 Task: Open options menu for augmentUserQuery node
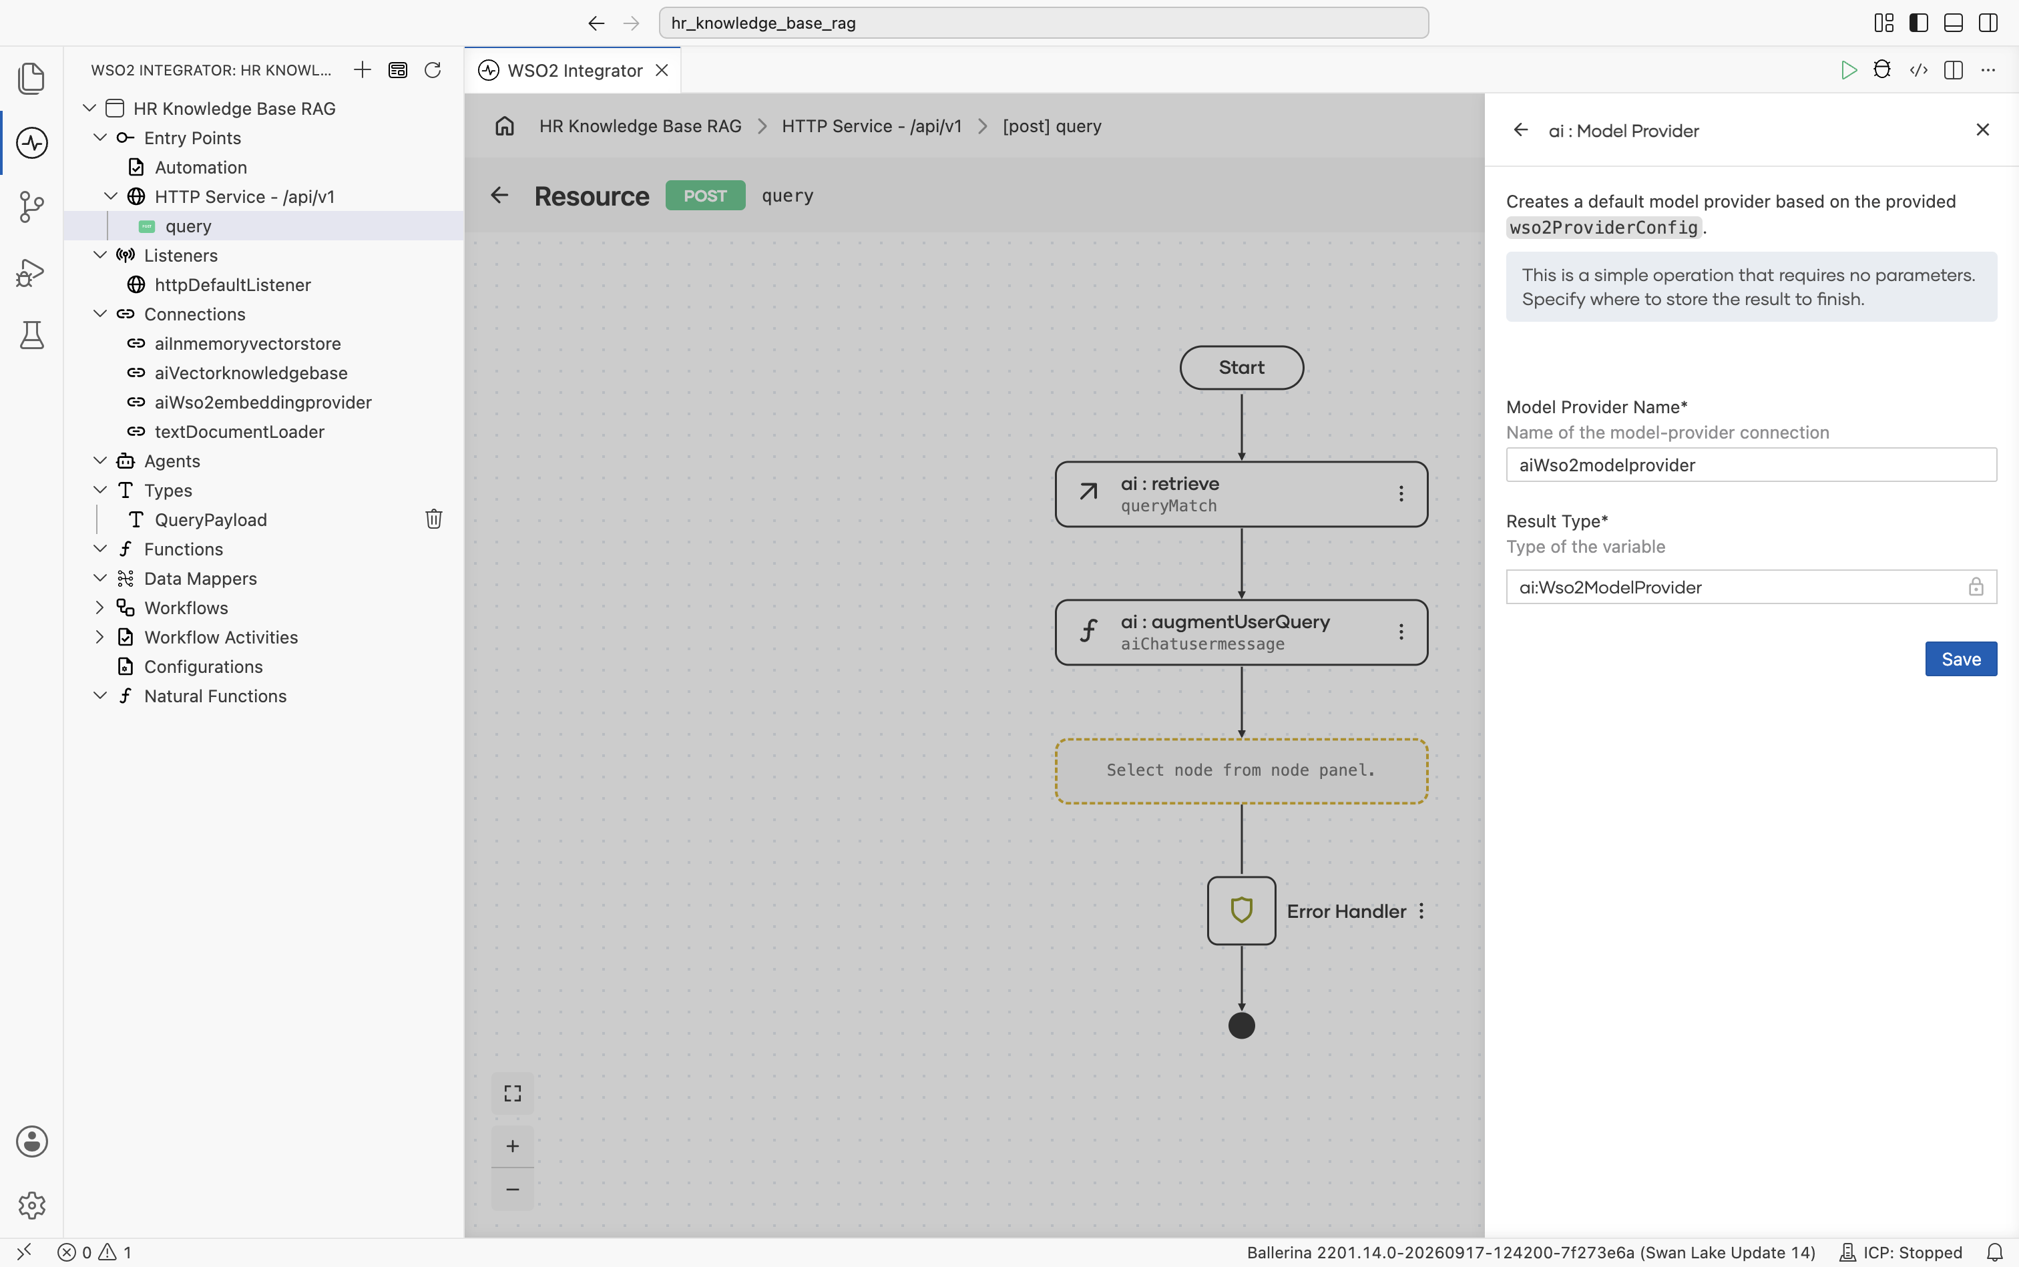pyautogui.click(x=1401, y=631)
